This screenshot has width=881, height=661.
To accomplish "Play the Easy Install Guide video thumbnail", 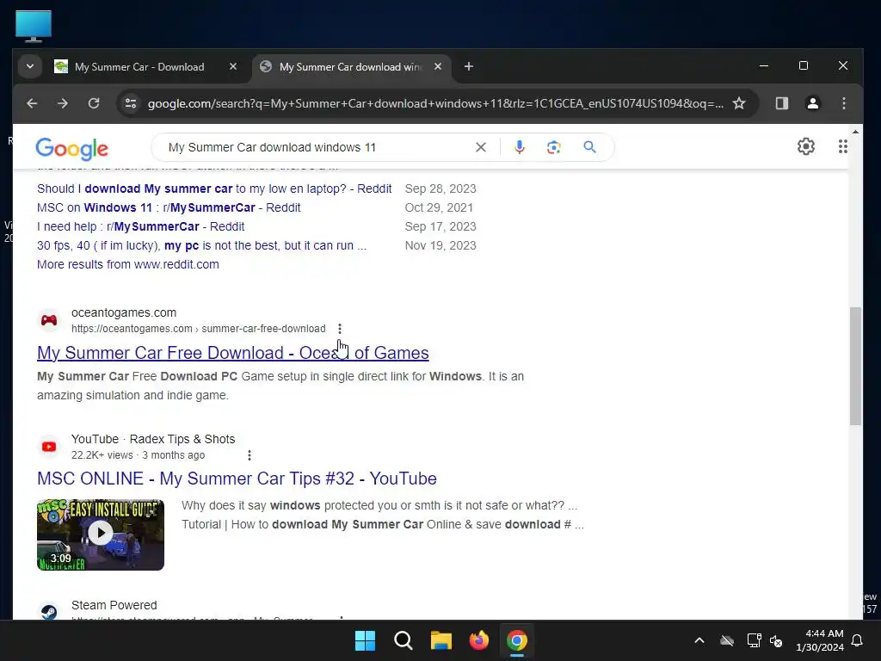I will (x=101, y=534).
